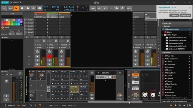Solo the LANDR Chrom track

[37, 60]
